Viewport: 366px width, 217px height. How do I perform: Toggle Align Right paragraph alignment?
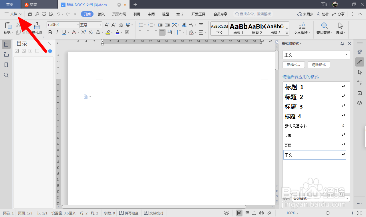pos(155,32)
